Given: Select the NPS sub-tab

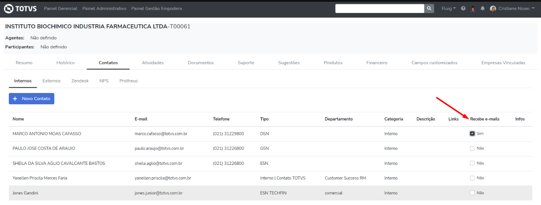Looking at the screenshot, I should coord(104,81).
